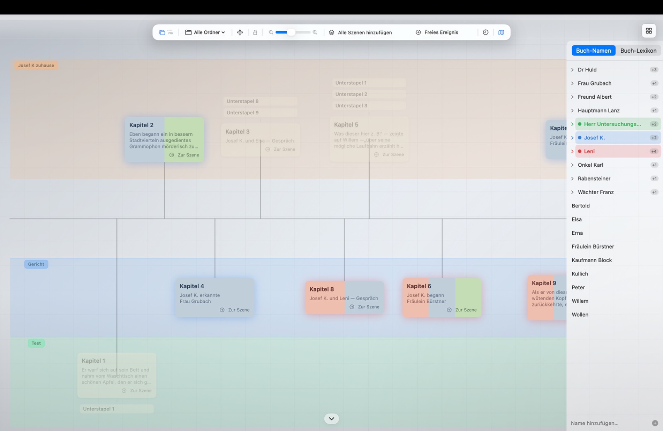Screen dimensions: 663x431
Task: Click Zur Szene on Kapitel 1 card
Action: (x=137, y=391)
